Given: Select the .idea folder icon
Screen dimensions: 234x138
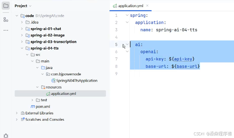Looking at the screenshot, I should coord(28,22).
